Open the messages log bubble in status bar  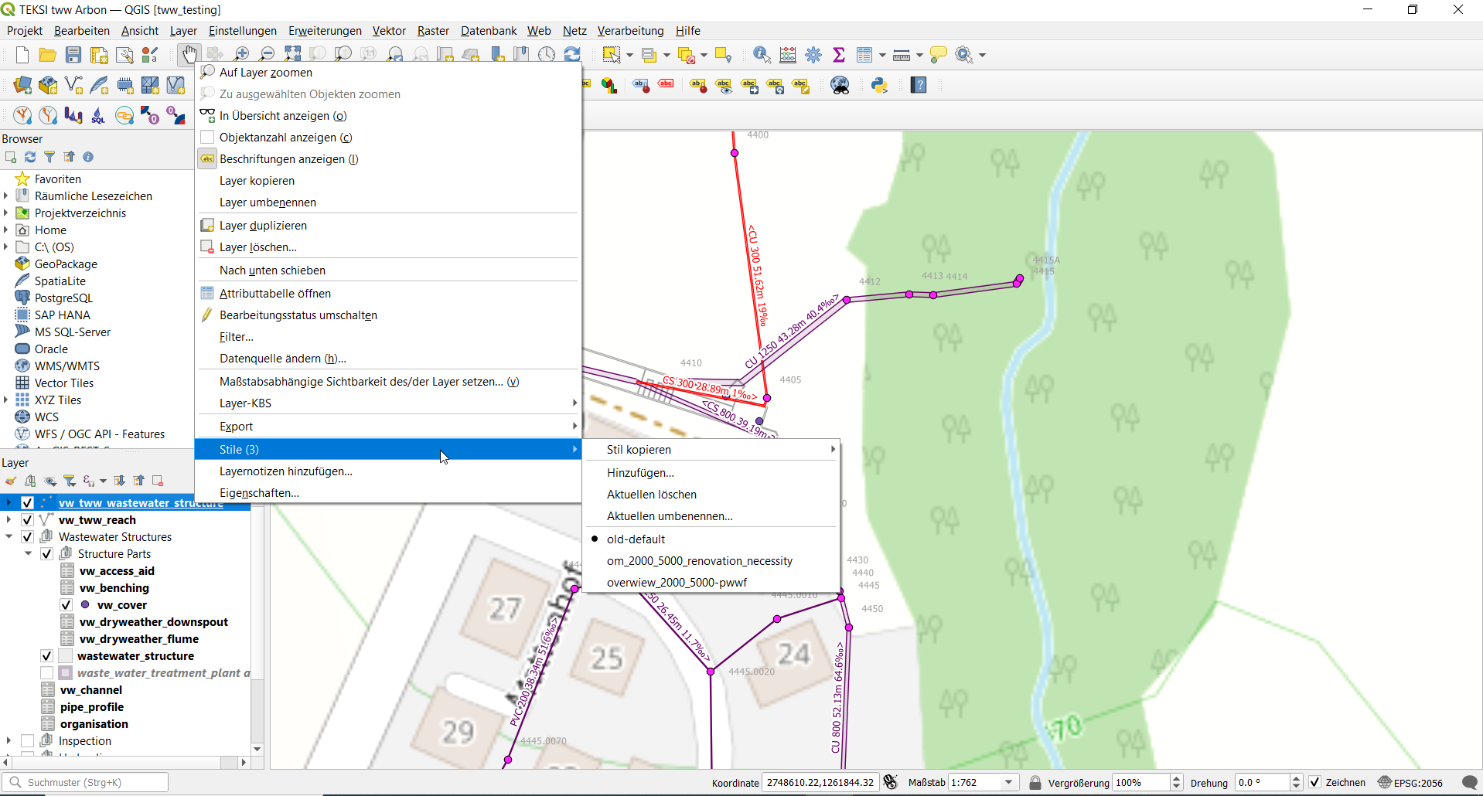(x=1470, y=783)
